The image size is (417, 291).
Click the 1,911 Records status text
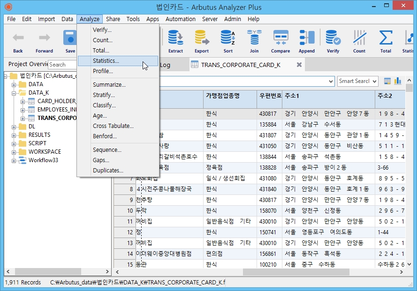click(23, 282)
